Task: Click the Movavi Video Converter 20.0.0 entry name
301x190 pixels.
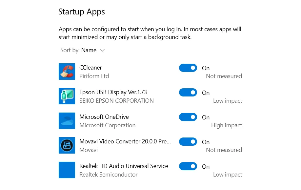Action: (125, 141)
